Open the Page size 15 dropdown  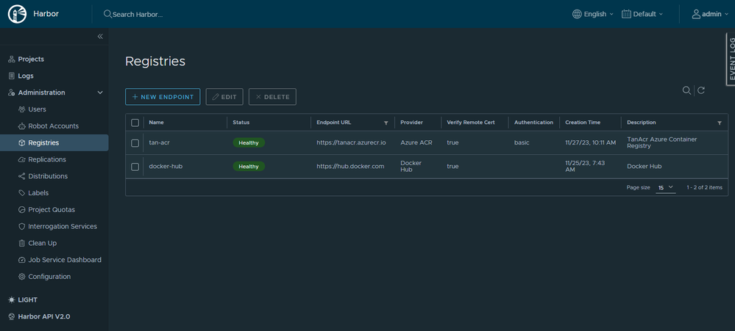666,187
